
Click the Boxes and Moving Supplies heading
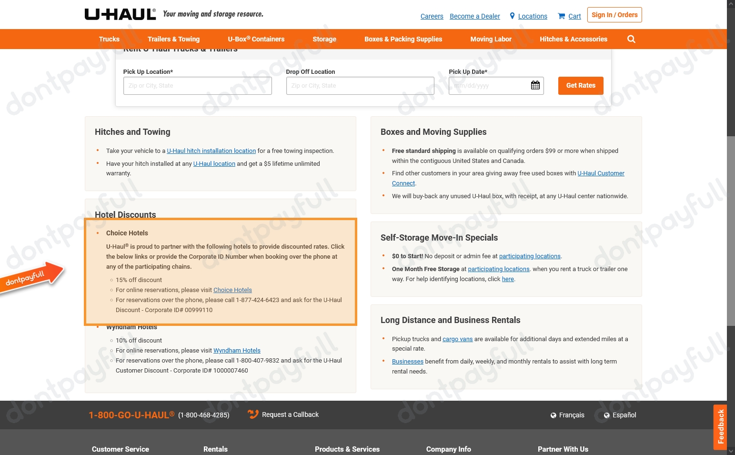[433, 132]
